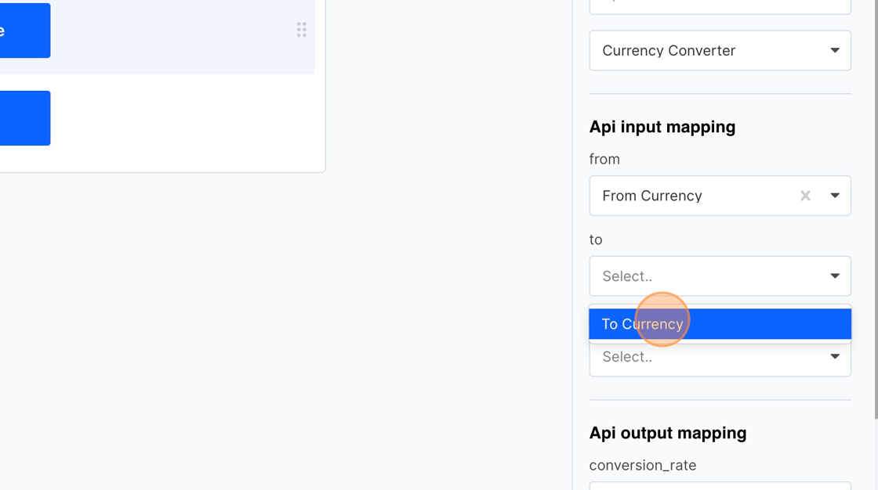
Task: Click the blue card in the highlighted row
Action: pos(25,30)
